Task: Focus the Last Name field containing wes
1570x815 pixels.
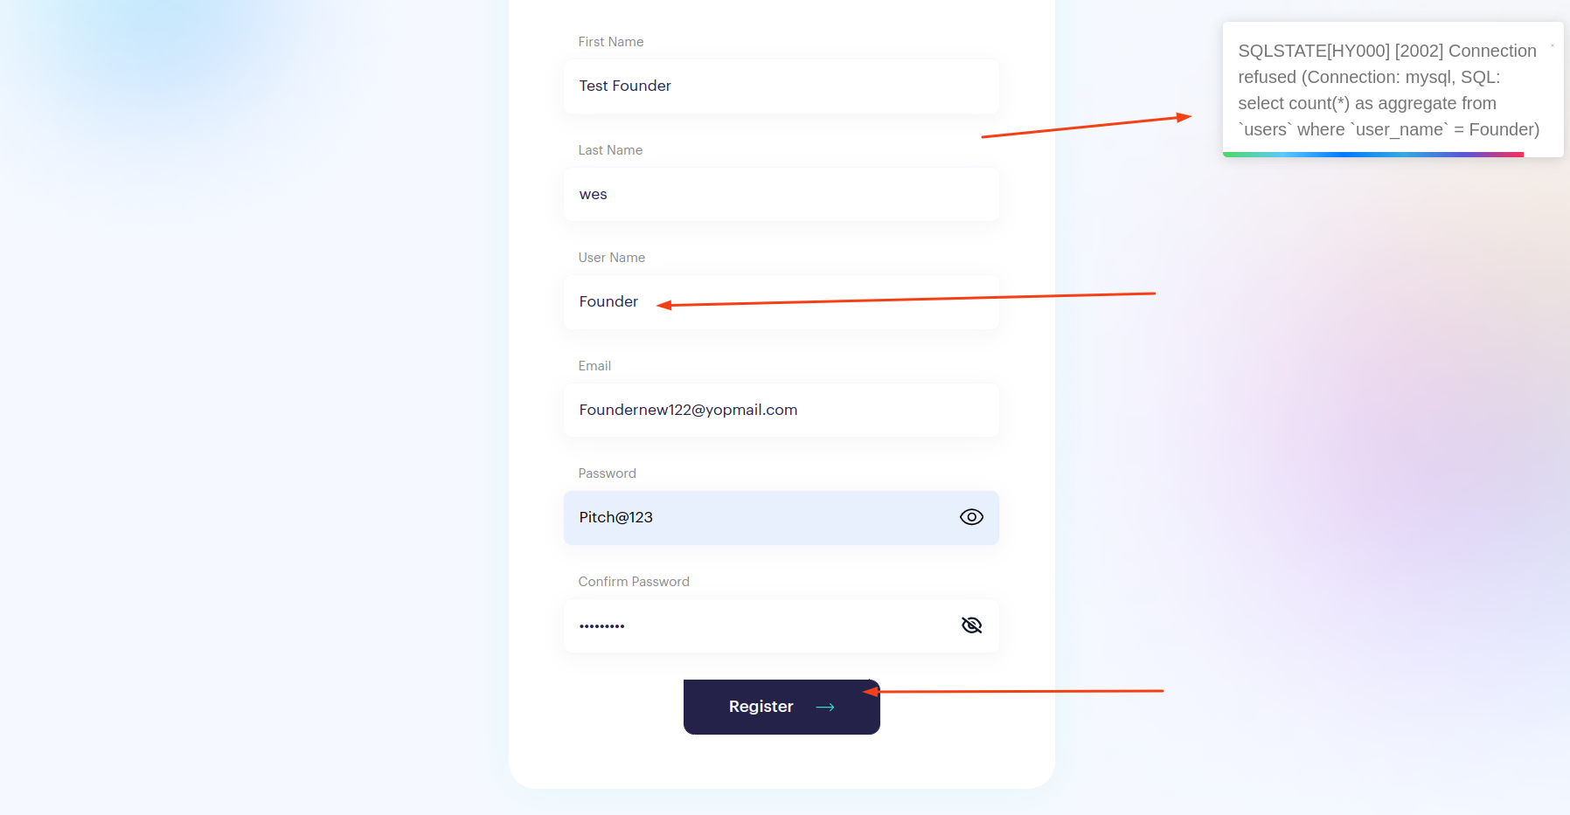Action: coord(782,194)
